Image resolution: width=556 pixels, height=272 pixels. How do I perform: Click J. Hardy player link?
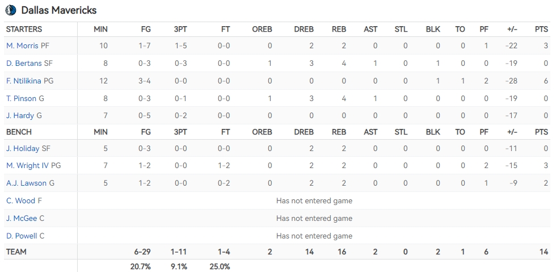point(20,115)
